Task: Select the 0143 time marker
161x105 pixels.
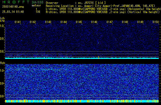Action: [48, 22]
